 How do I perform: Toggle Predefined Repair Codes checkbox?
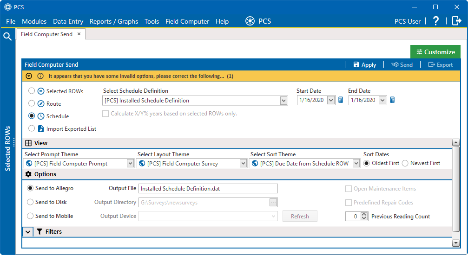pyautogui.click(x=348, y=203)
